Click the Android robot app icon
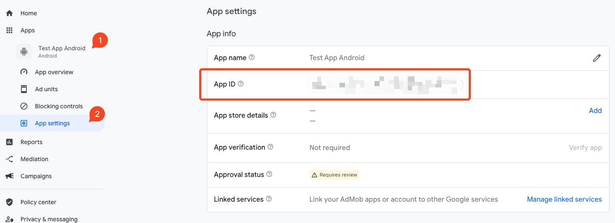Viewport: 615px width, 223px height. (24, 52)
